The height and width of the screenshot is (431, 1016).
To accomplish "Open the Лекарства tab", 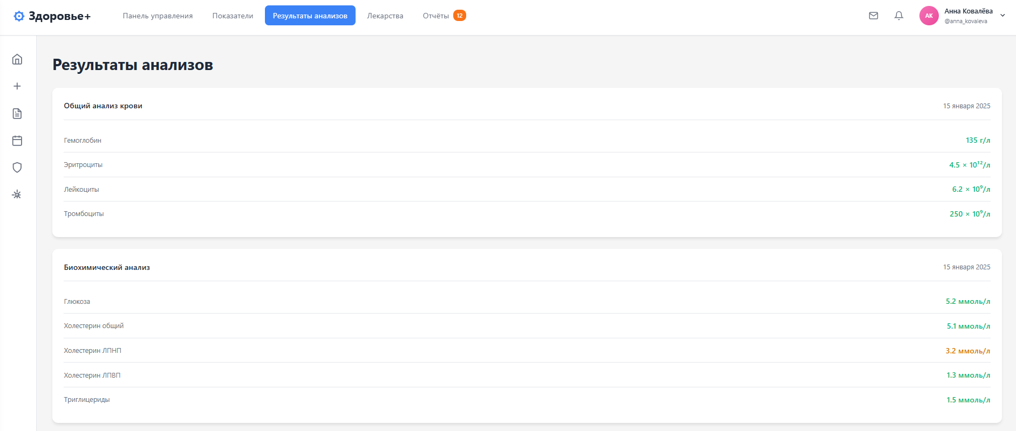I will point(385,16).
